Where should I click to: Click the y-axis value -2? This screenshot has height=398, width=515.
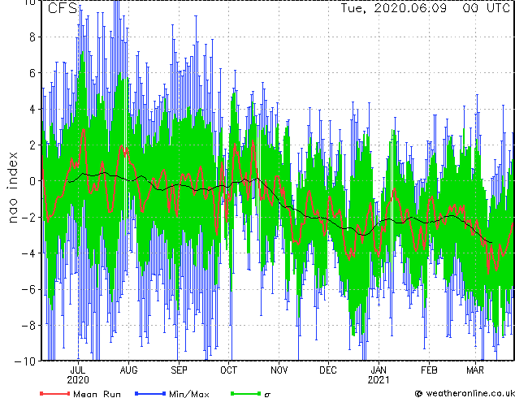[28, 217]
